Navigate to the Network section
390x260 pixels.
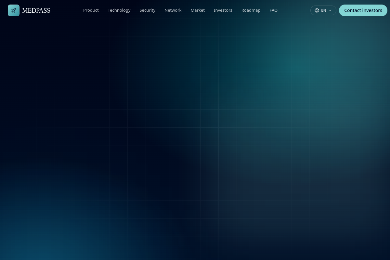(x=173, y=10)
